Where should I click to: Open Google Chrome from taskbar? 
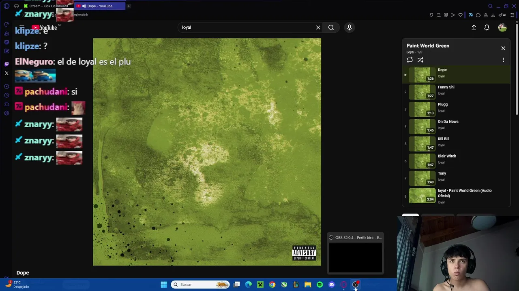(x=272, y=285)
